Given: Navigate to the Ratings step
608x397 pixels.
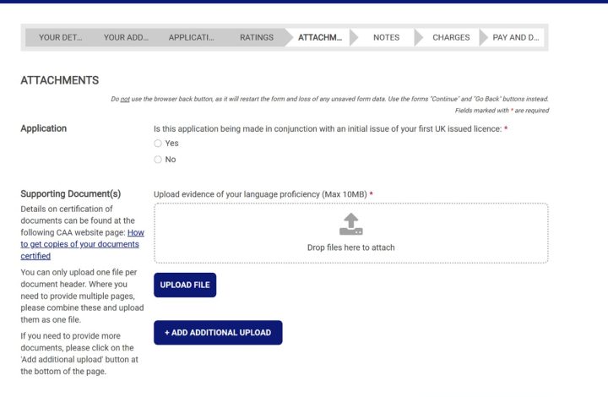Looking at the screenshot, I should point(257,37).
